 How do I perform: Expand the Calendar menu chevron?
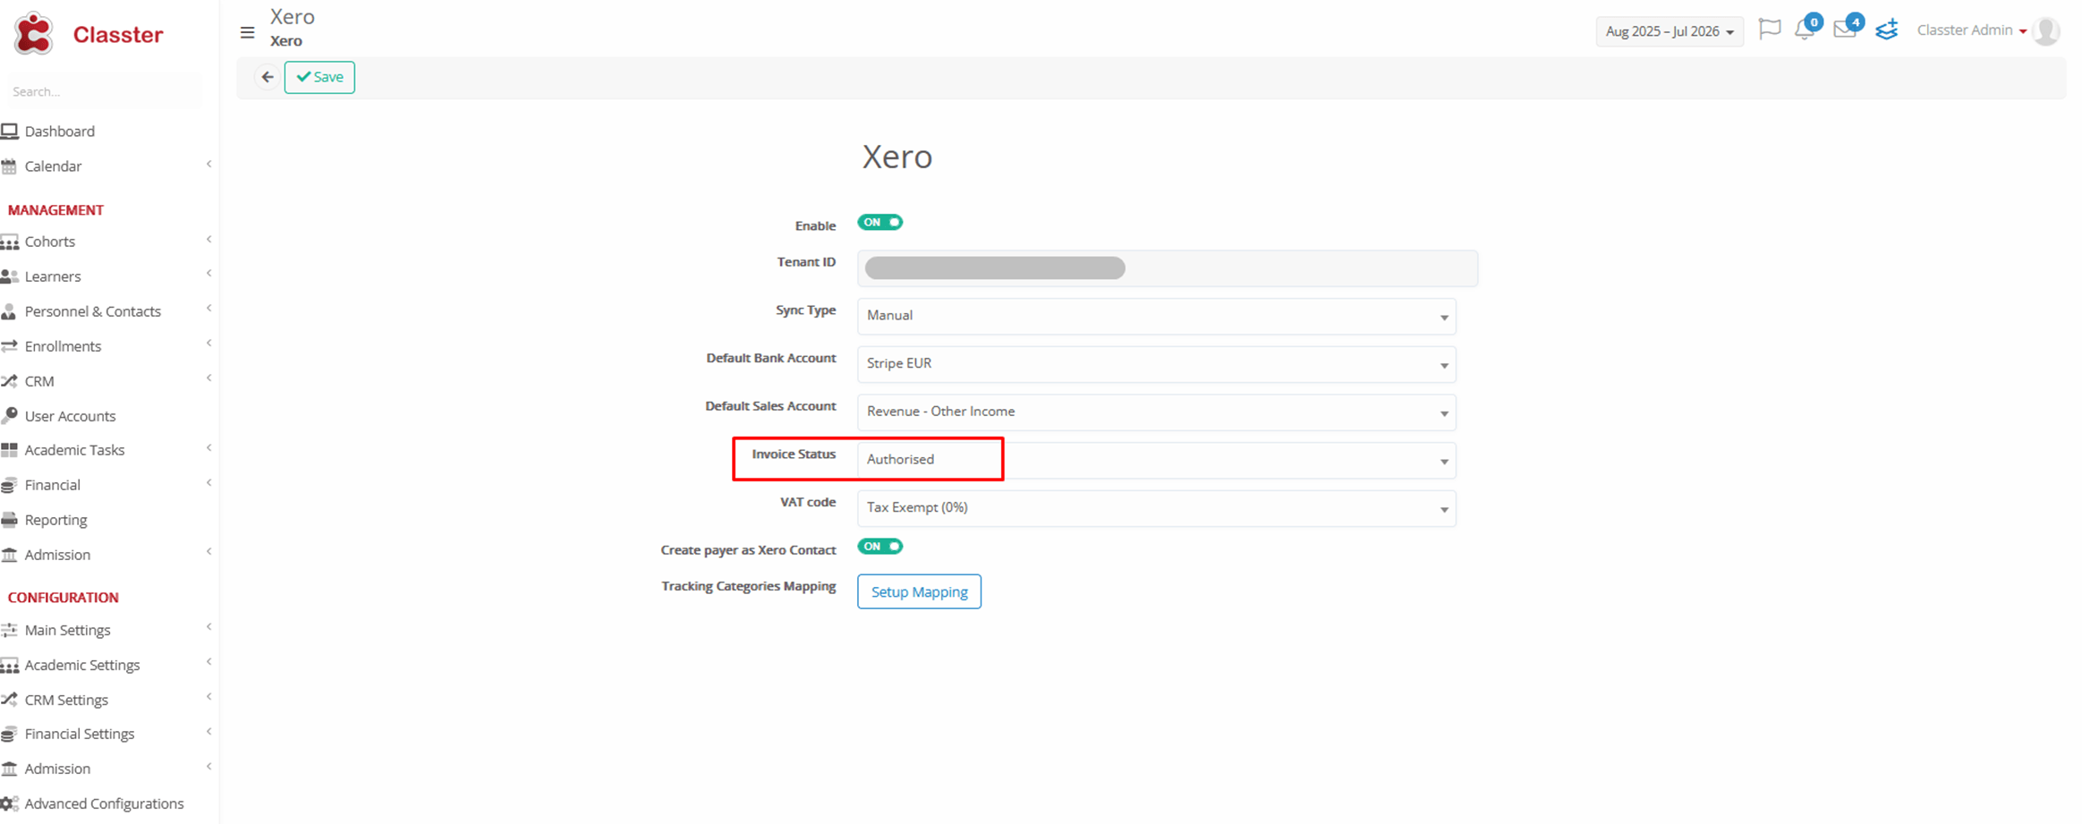[x=208, y=165]
